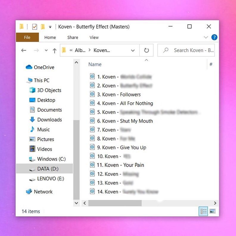Click audio file icon of track 10
236x236 pixels.
click(92, 156)
